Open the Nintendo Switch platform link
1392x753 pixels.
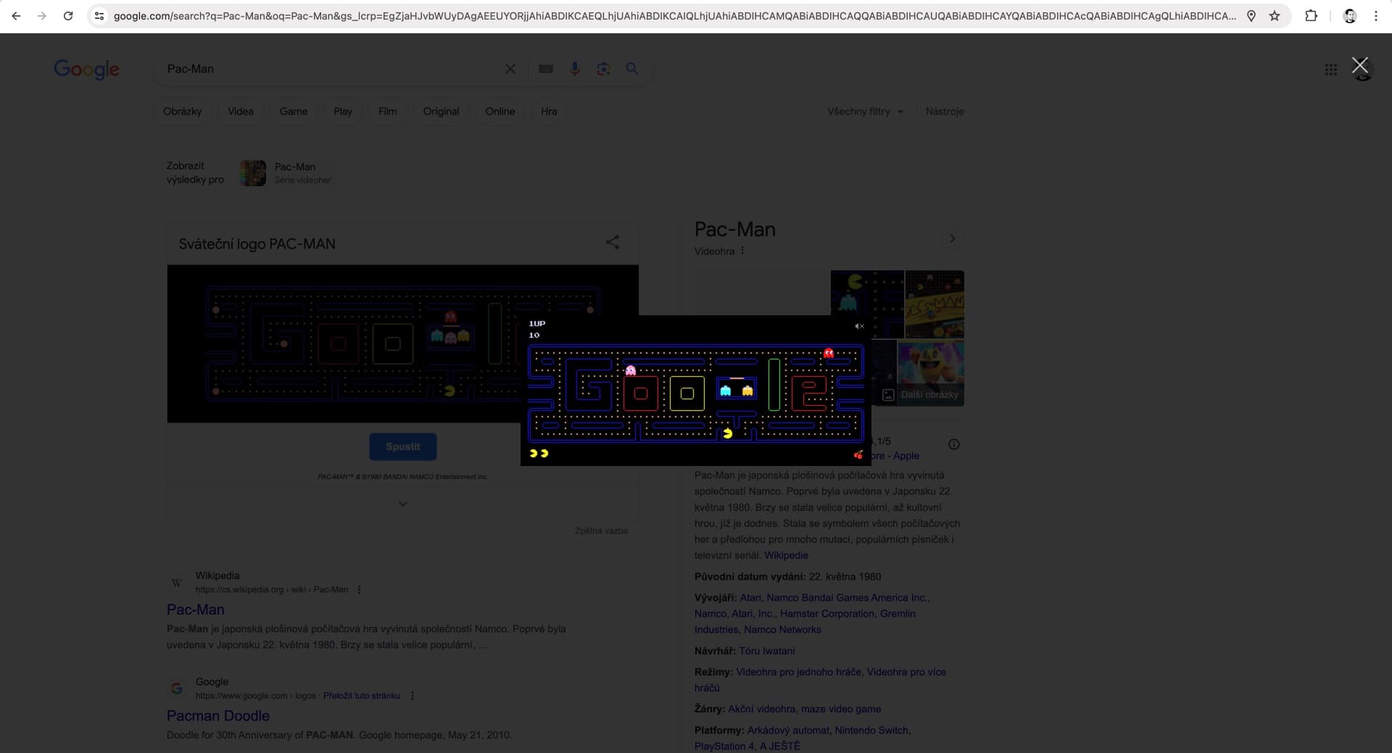(x=871, y=731)
